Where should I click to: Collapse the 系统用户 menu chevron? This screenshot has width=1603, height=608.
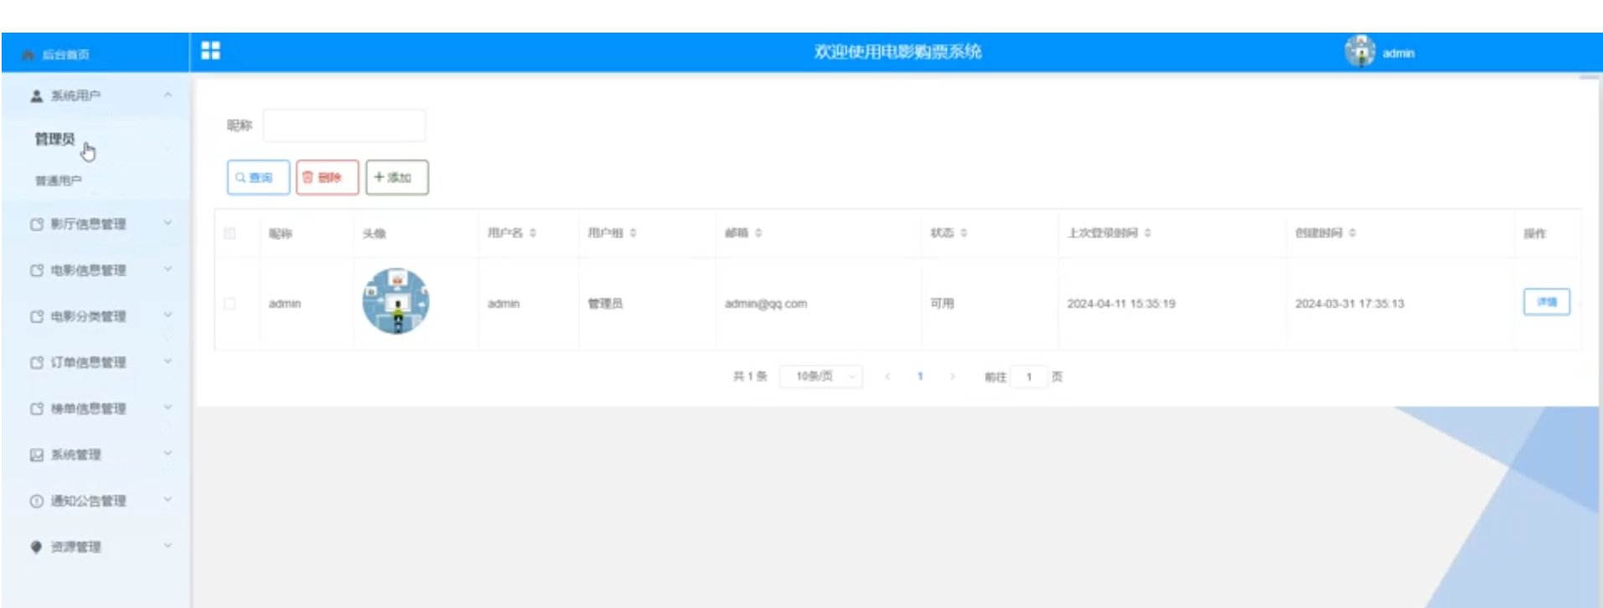(x=167, y=95)
